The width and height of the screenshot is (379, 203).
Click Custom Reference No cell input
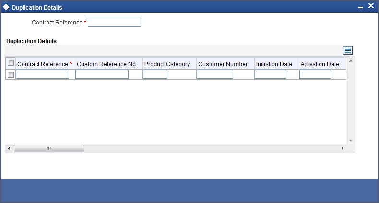pos(102,74)
